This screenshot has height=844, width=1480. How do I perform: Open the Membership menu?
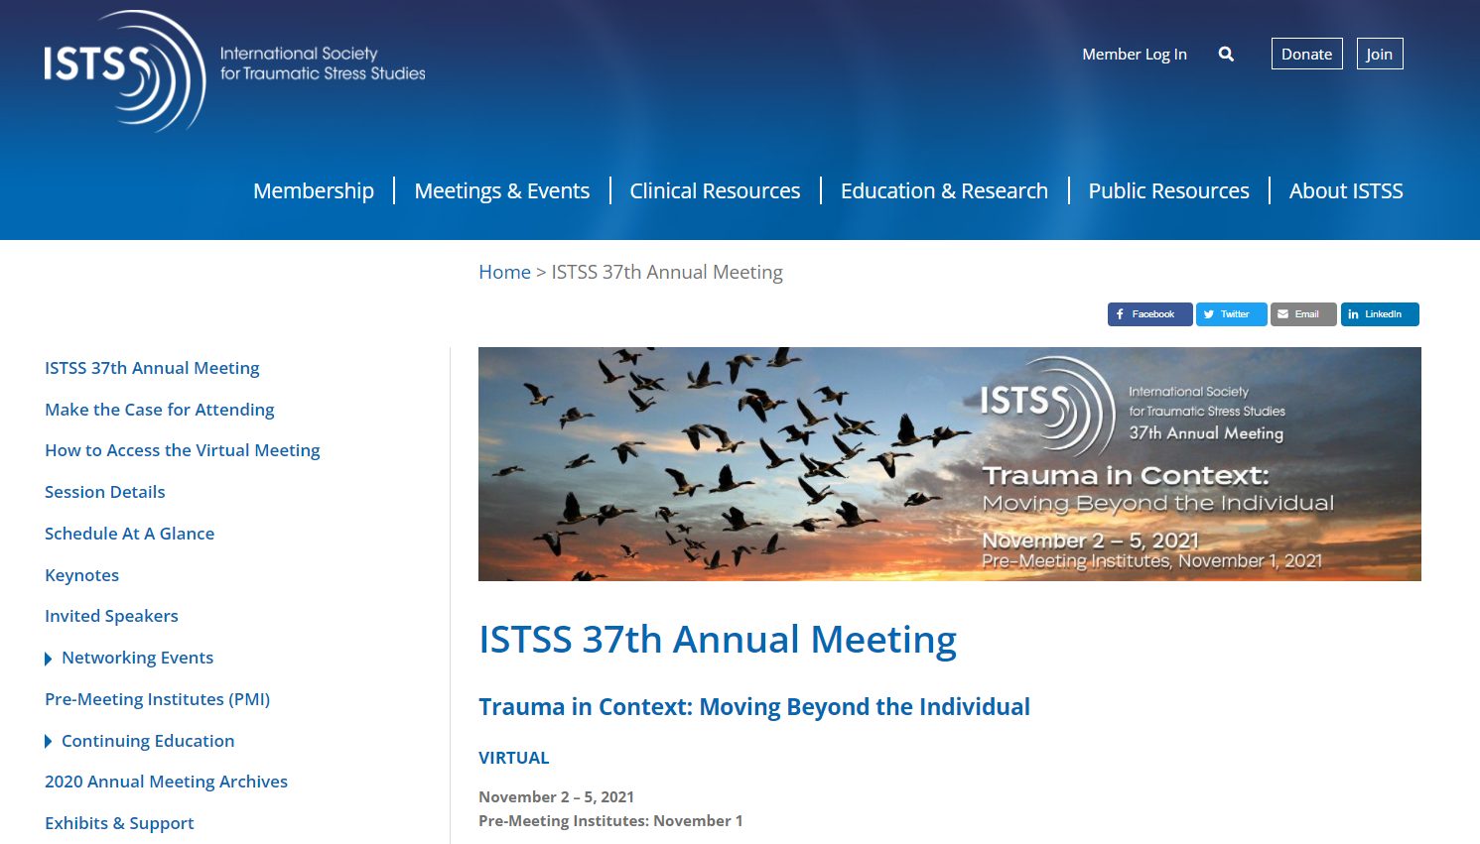click(x=314, y=190)
